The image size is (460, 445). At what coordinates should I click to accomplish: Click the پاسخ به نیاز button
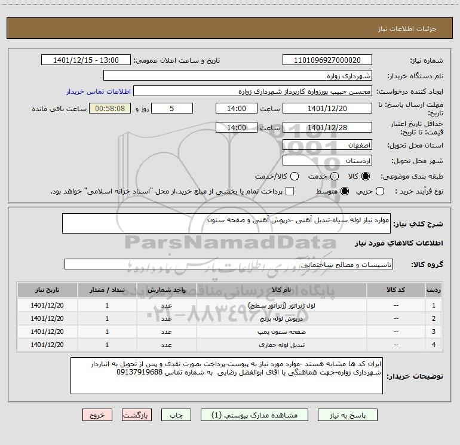pyautogui.click(x=348, y=415)
